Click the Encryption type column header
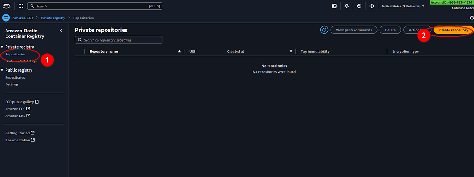 pos(405,51)
